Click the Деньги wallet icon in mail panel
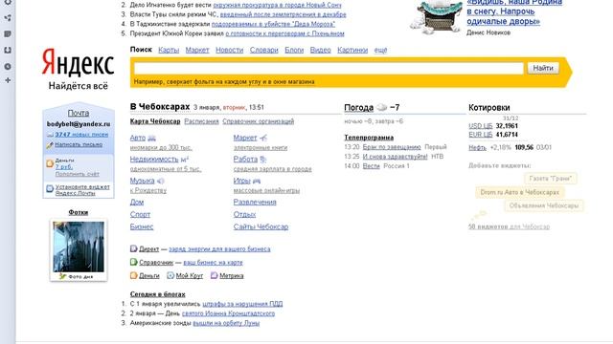The image size is (613, 344). [50, 163]
